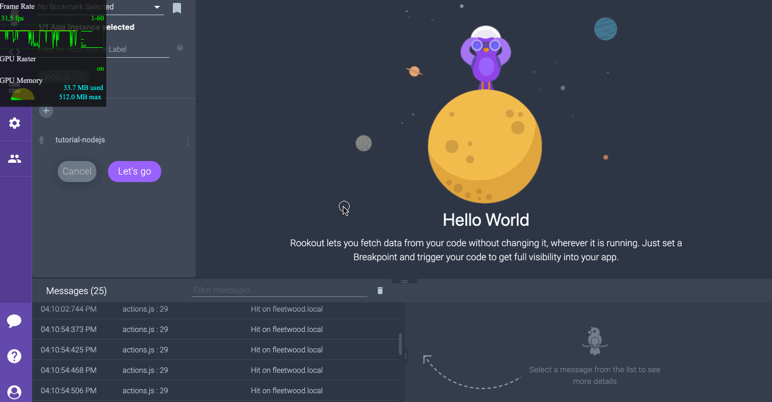This screenshot has width=772, height=402.
Task: Open the user account icon in the sidebar
Action: (15, 392)
